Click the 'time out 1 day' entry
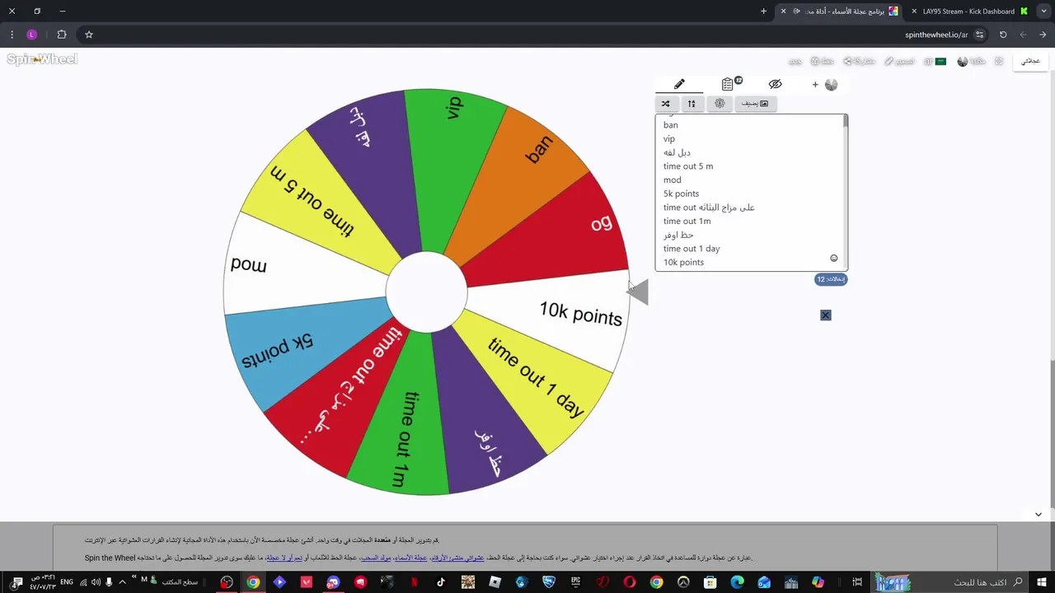 (692, 249)
